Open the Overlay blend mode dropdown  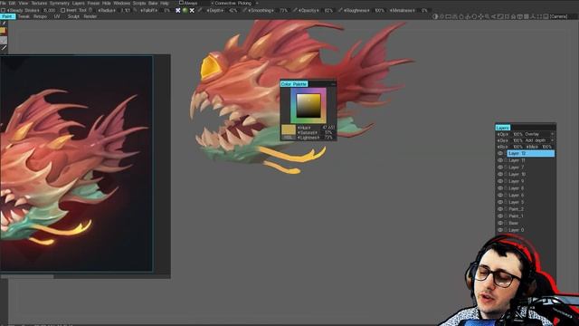tap(539, 134)
